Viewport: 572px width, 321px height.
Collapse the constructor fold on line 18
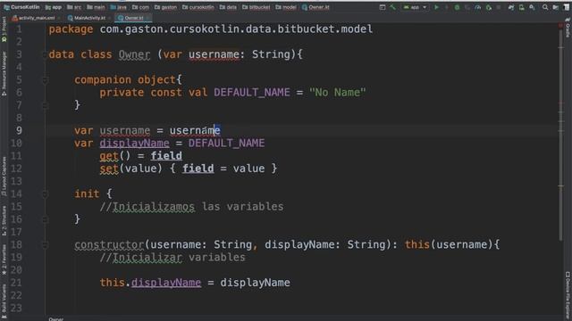coord(45,245)
